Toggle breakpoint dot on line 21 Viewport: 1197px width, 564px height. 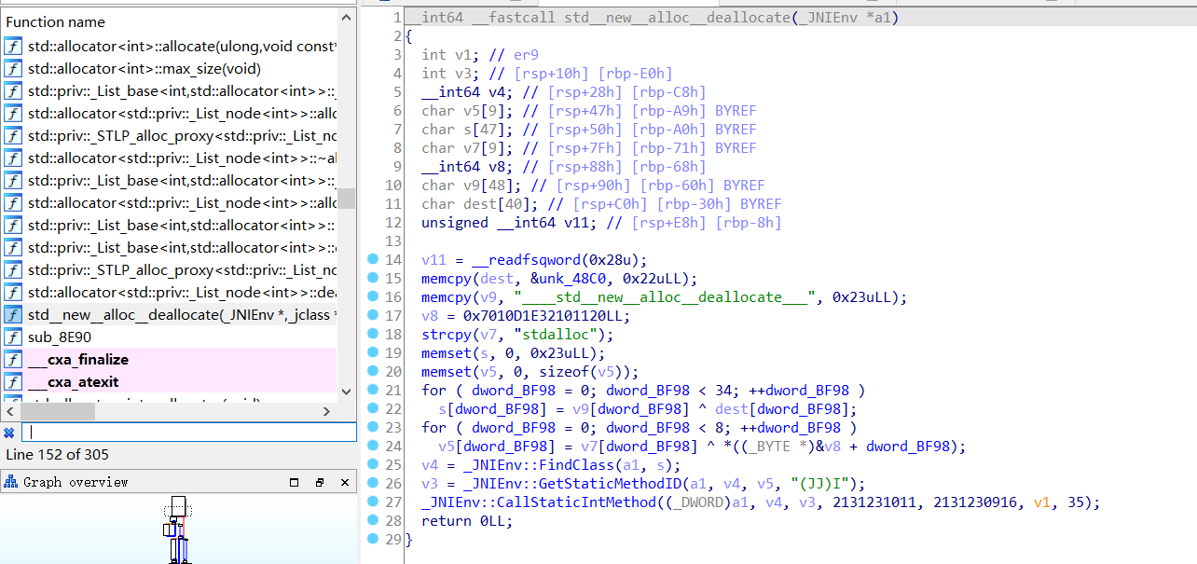click(373, 390)
